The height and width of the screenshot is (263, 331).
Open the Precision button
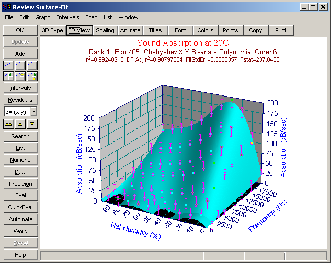(20, 184)
